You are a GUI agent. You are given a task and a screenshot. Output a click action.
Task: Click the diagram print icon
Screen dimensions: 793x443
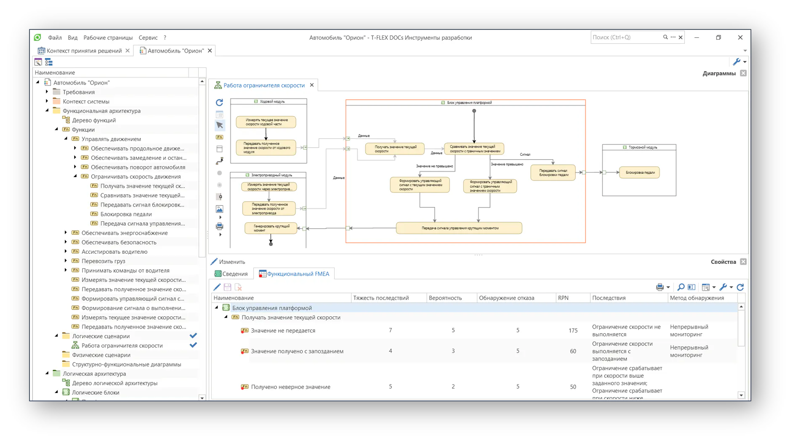[x=219, y=226]
